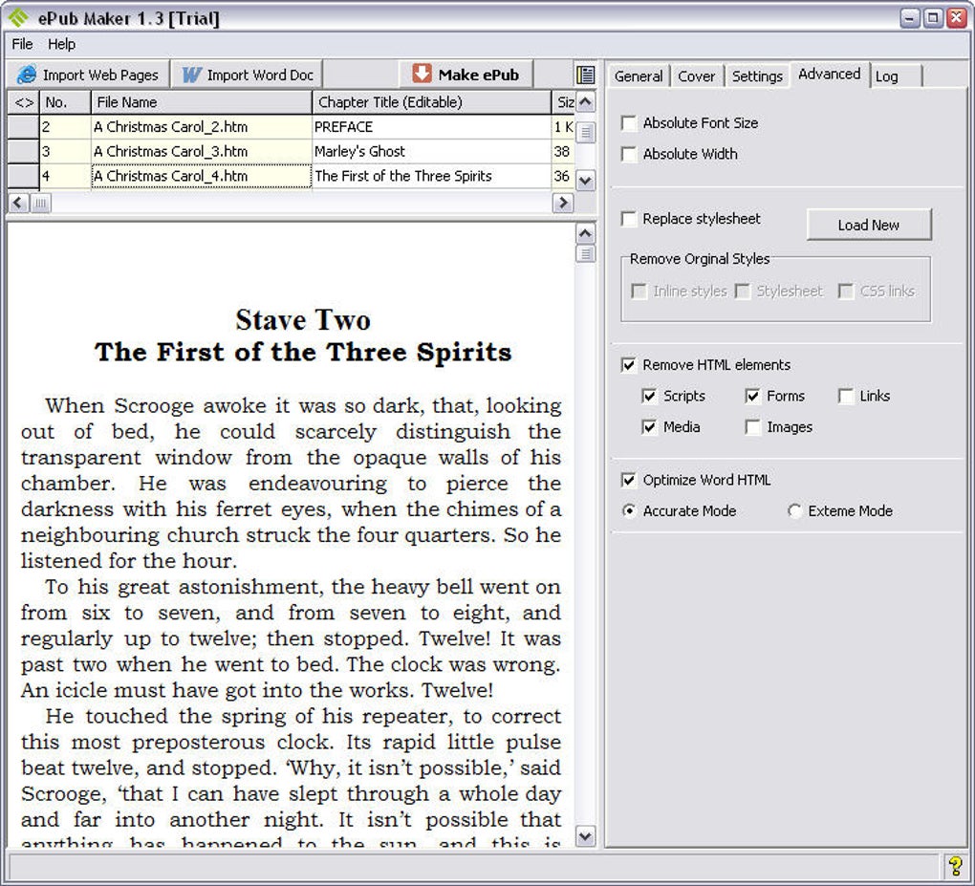Click the row selector for file number 3
The width and height of the screenshot is (975, 886).
click(x=24, y=152)
